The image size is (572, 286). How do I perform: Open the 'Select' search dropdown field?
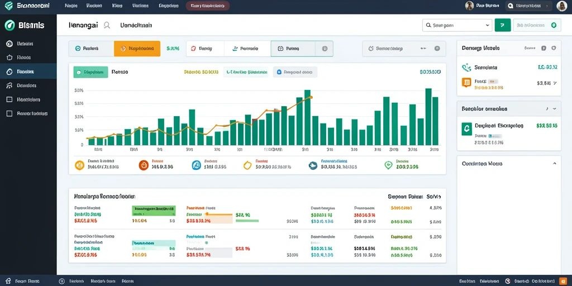click(457, 26)
